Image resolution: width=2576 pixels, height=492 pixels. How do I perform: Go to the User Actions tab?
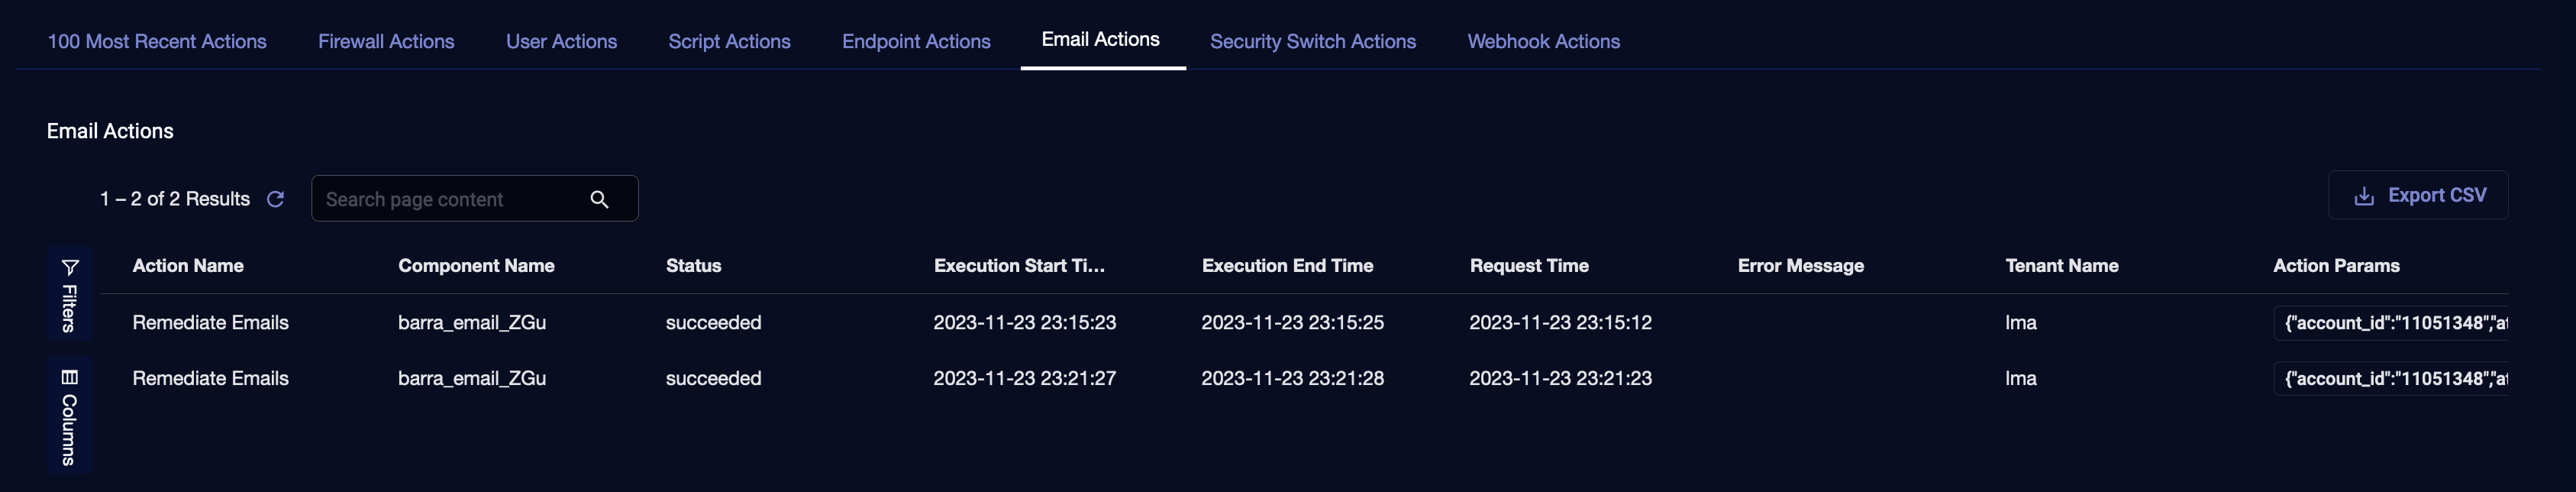point(561,41)
